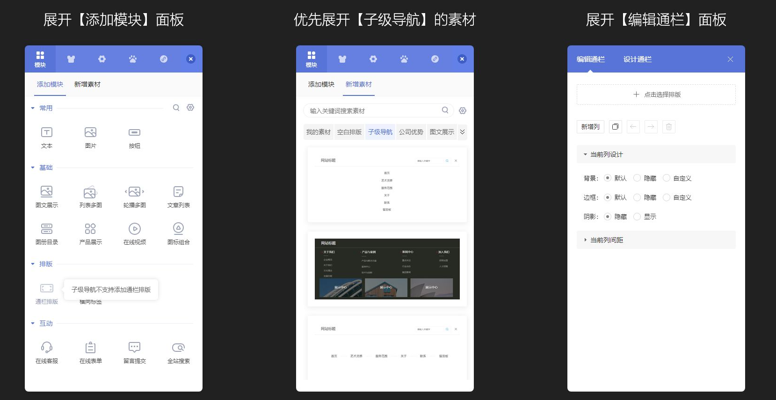
Task: Select the 图文展示 material category
Action: [x=442, y=132]
